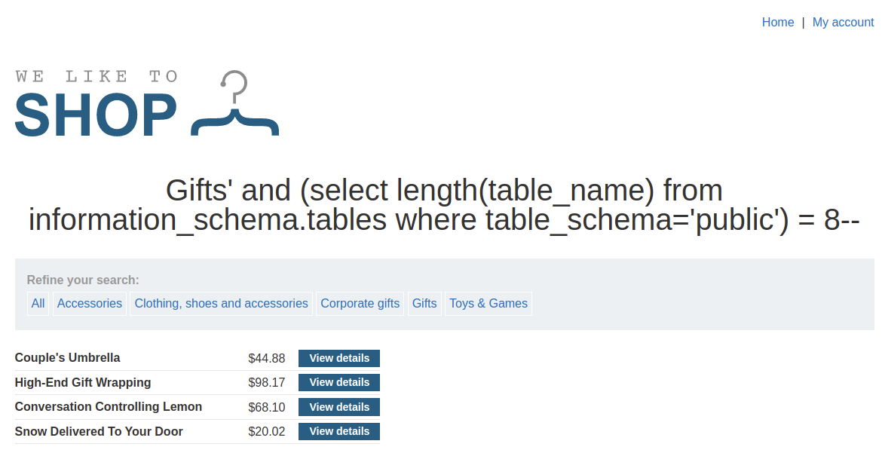Screen dimensions: 882x450
Task: Click the Snow Delivered To Your Door name
Action: pos(99,432)
